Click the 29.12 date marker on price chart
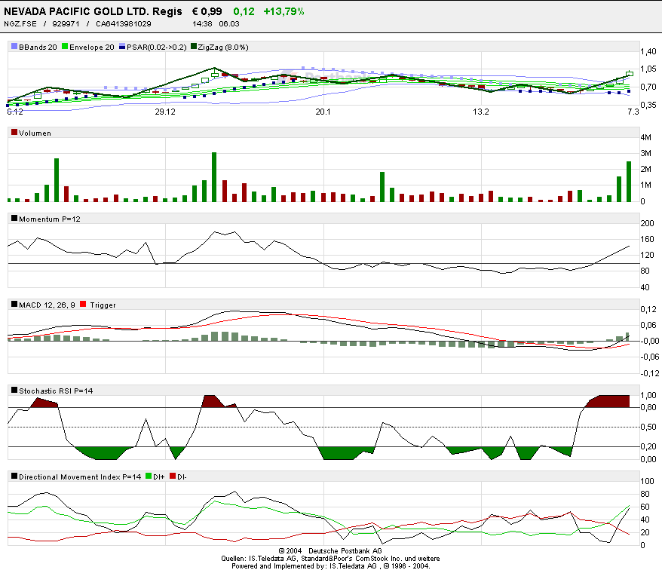Image resolution: width=662 pixels, height=570 pixels. click(165, 112)
